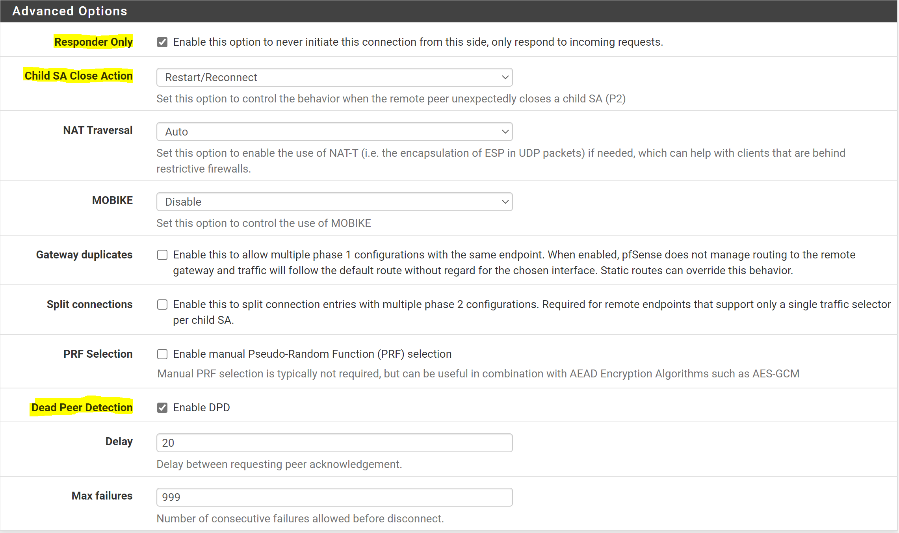Open the MOBIKE dropdown menu

pos(334,202)
